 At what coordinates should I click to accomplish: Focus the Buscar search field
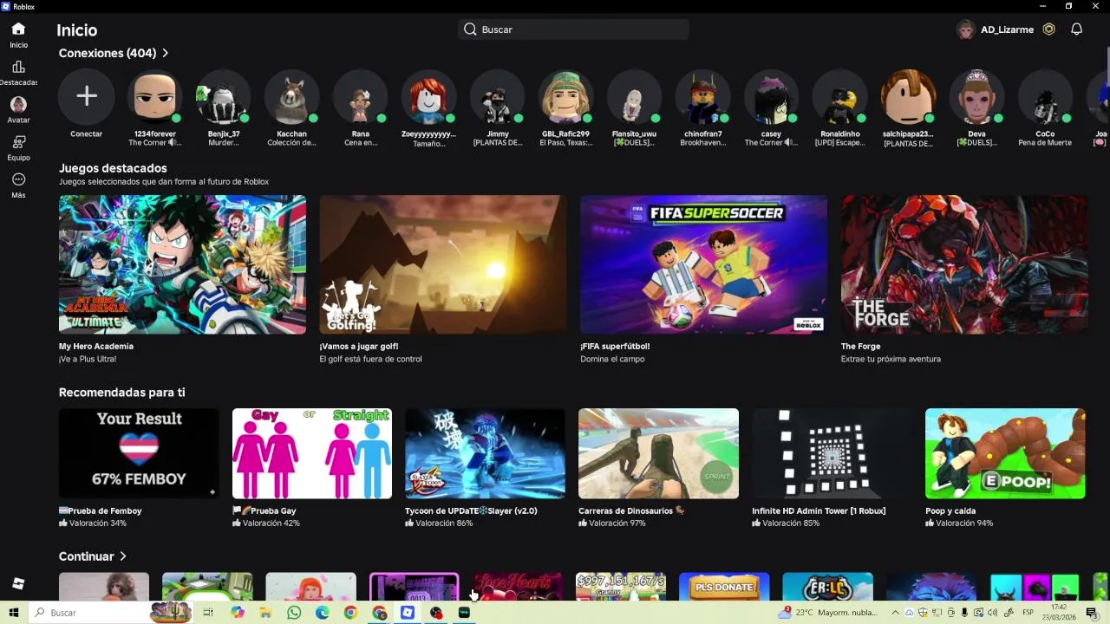573,29
